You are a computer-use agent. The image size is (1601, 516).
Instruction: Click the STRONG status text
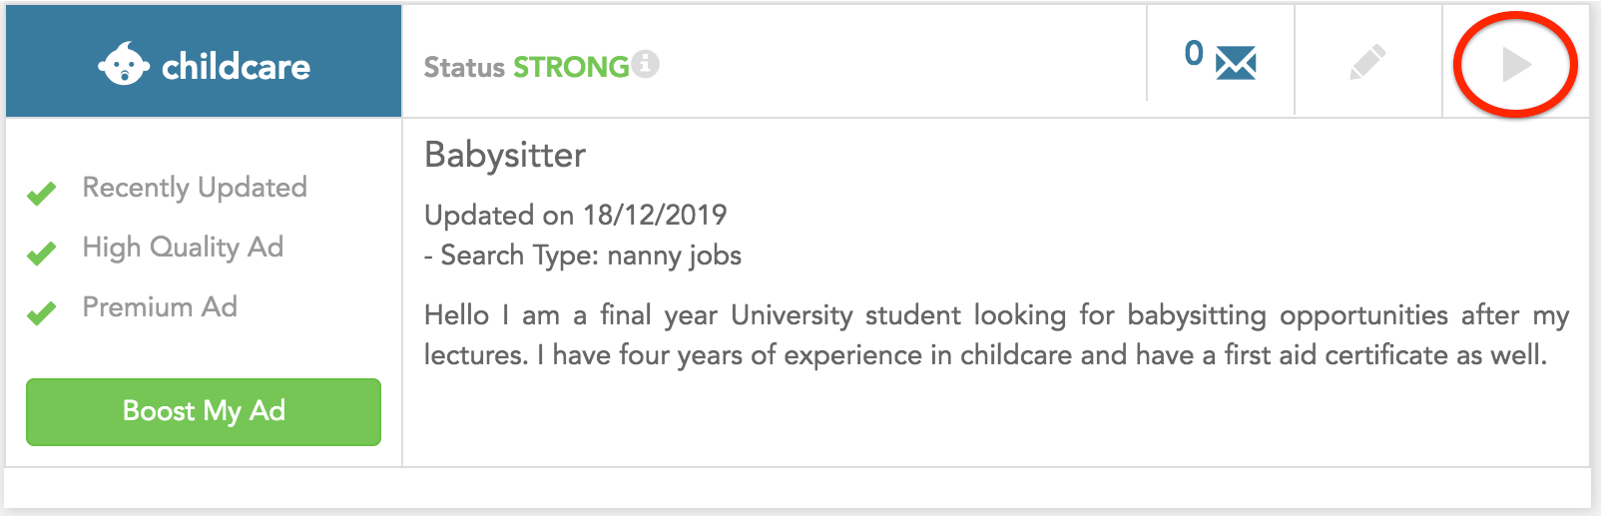pyautogui.click(x=571, y=67)
